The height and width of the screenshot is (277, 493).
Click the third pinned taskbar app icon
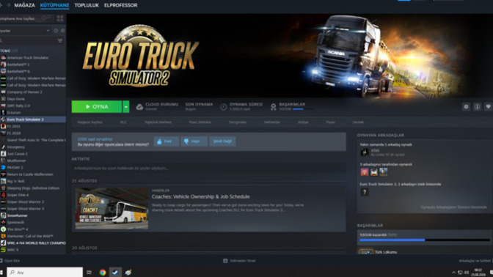pos(128,273)
